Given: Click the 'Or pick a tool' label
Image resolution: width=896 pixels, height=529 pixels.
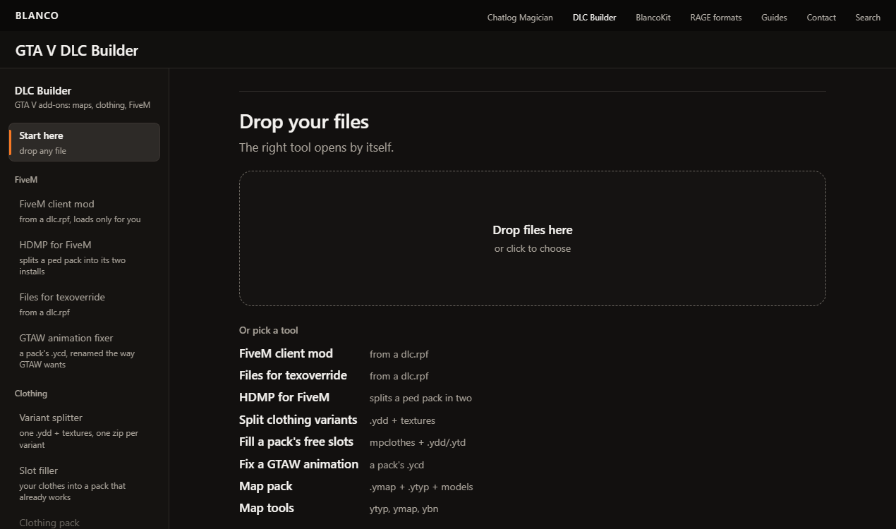Looking at the screenshot, I should 269,330.
